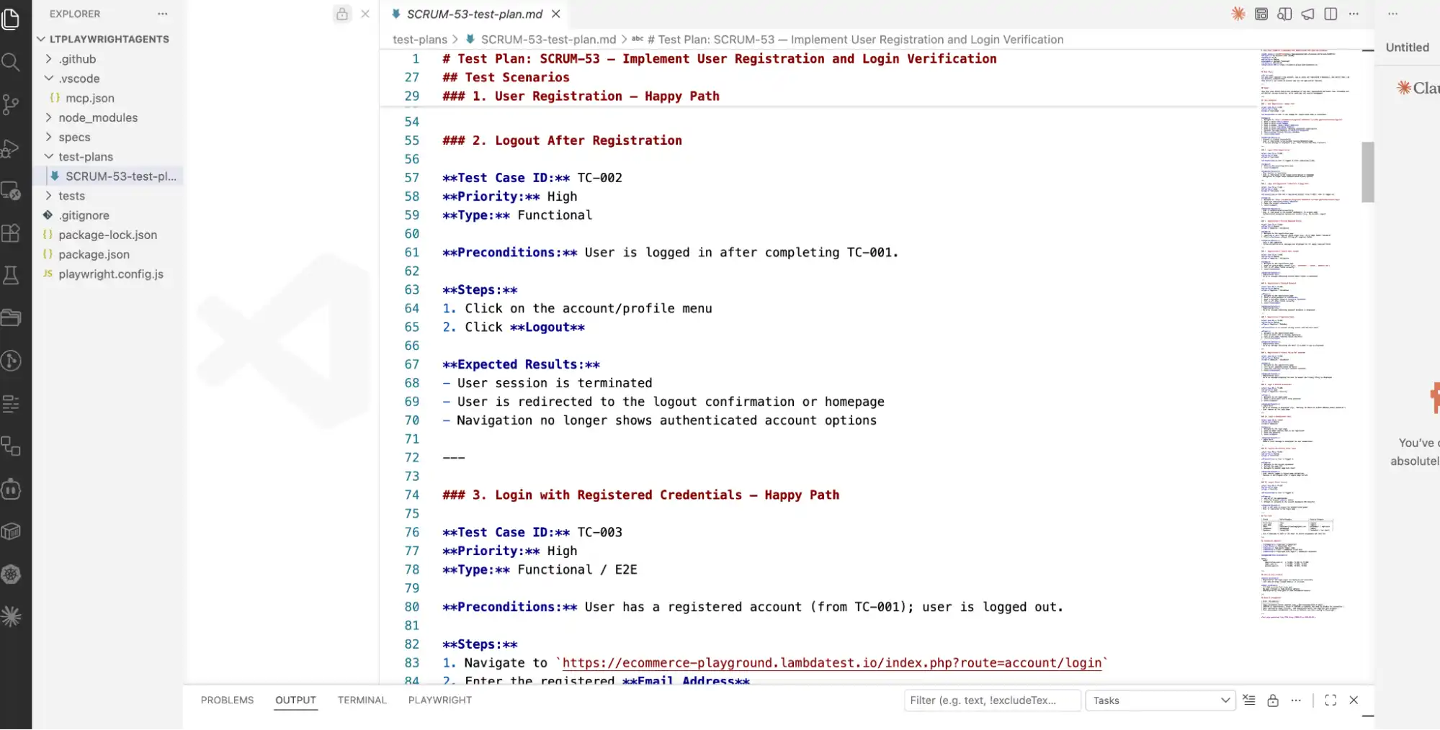Image resolution: width=1440 pixels, height=730 pixels.
Task: Open editor More Actions menu
Action: click(x=1354, y=14)
